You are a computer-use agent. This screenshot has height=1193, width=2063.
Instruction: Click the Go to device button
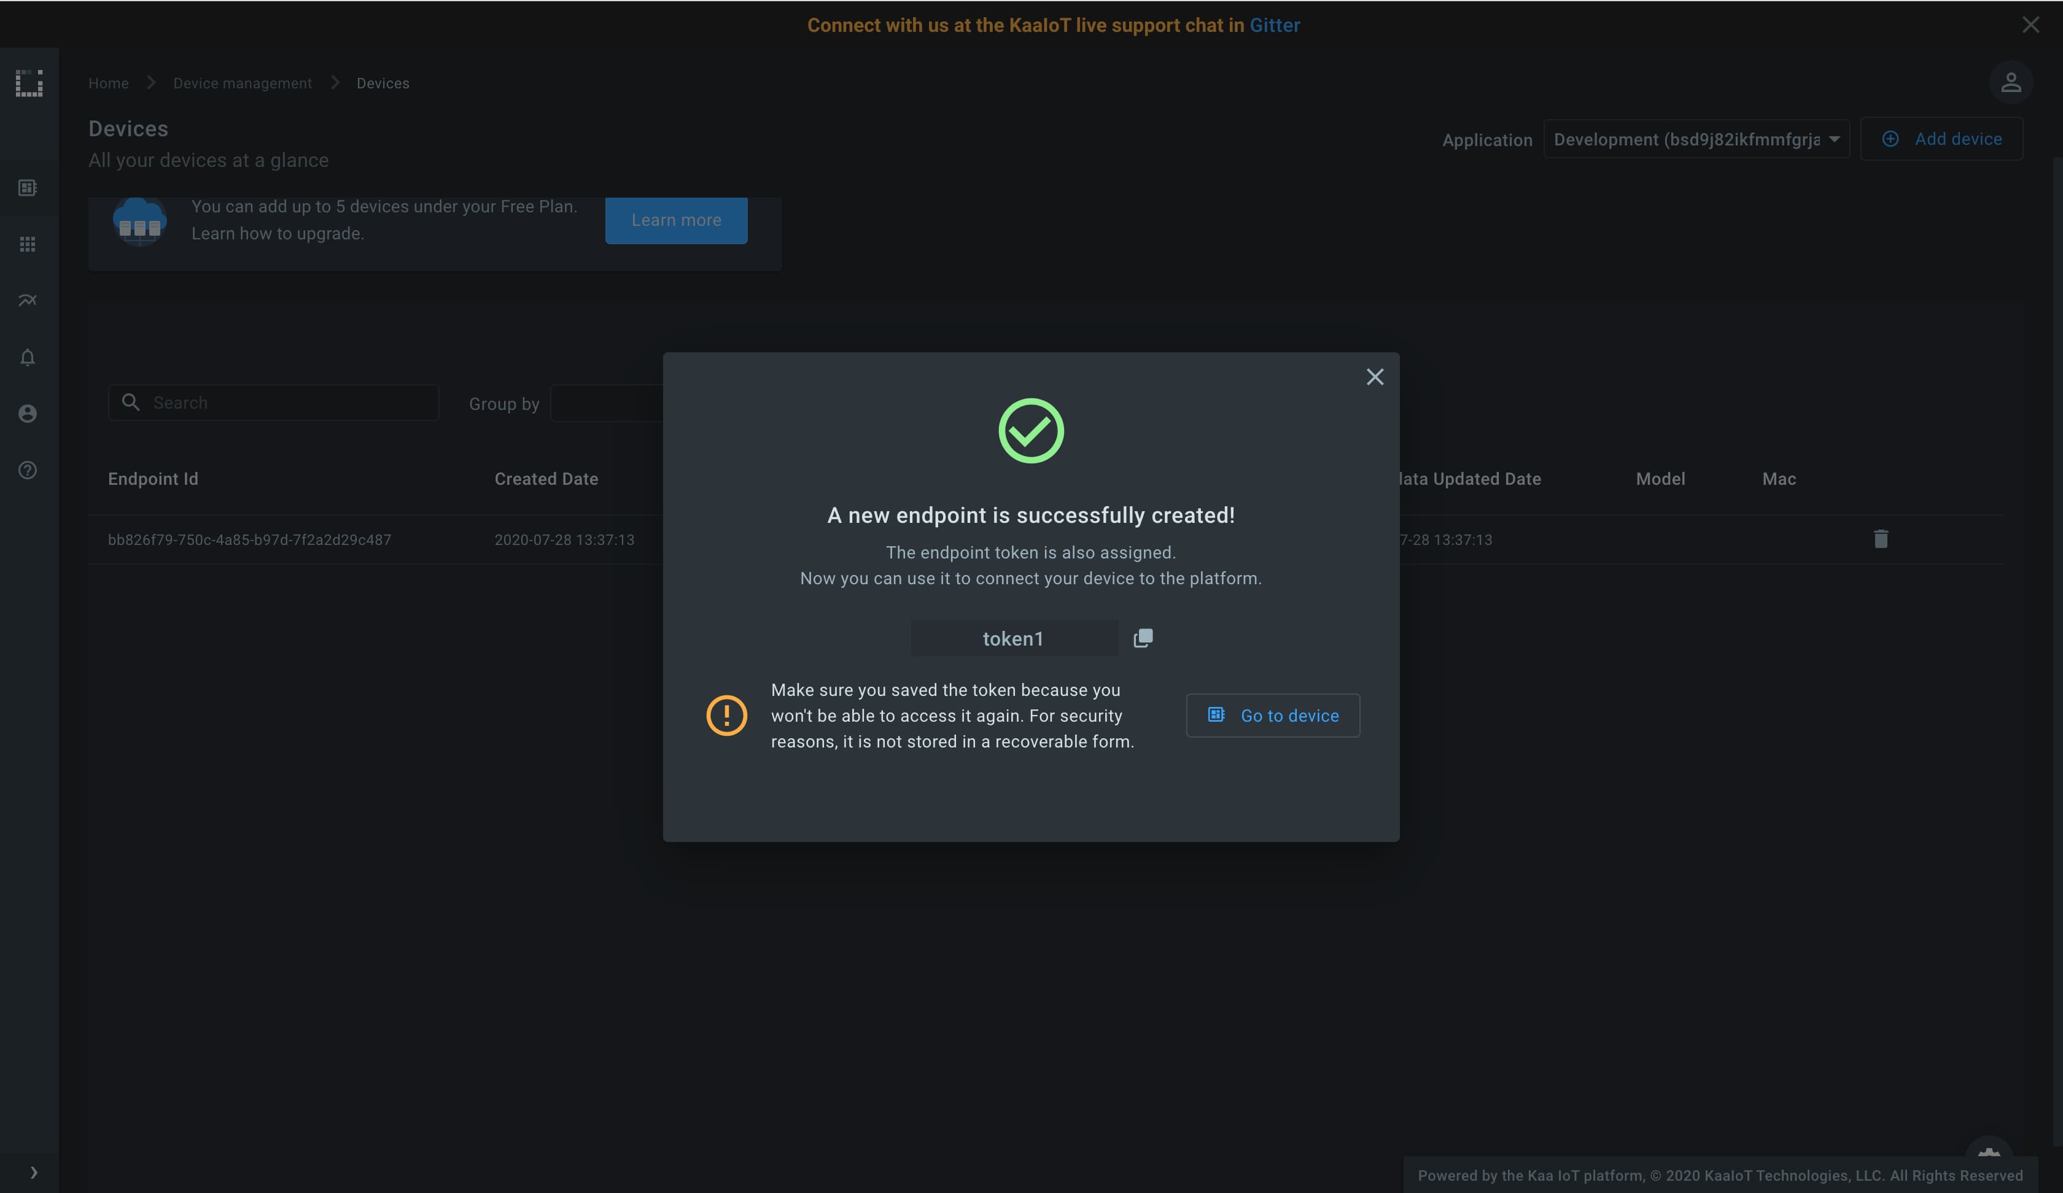pos(1273,716)
